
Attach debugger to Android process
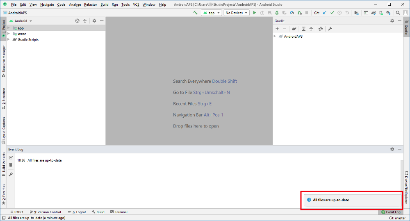coord(300,13)
